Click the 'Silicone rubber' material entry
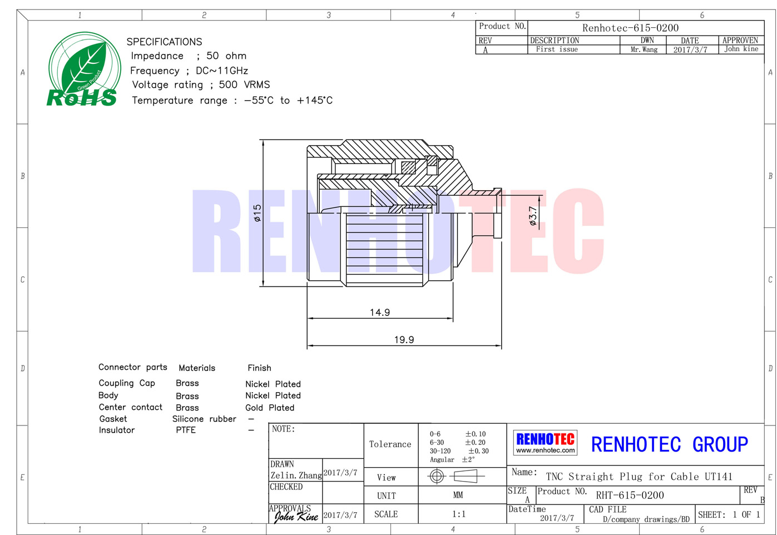 pyautogui.click(x=204, y=419)
